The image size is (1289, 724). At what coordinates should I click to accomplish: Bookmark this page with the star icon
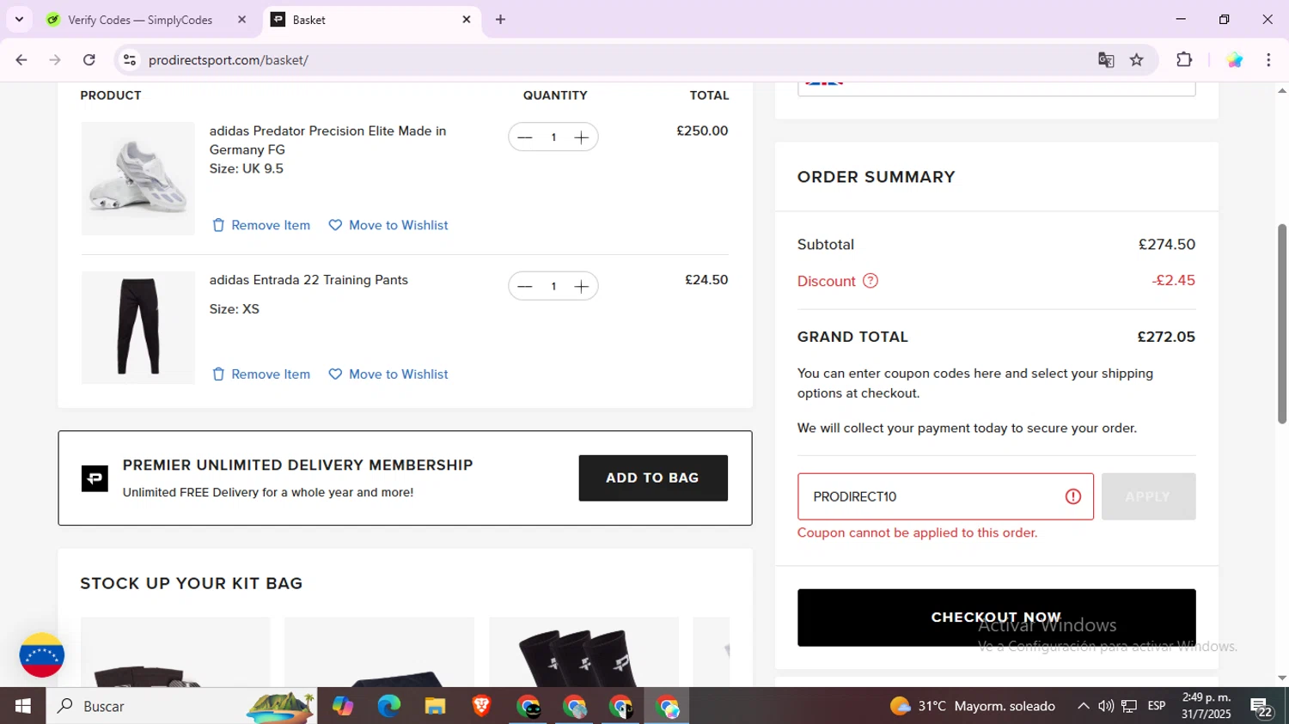point(1137,60)
